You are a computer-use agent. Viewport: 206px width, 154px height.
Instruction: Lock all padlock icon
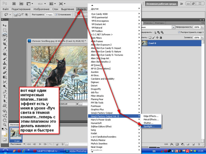click(161, 38)
